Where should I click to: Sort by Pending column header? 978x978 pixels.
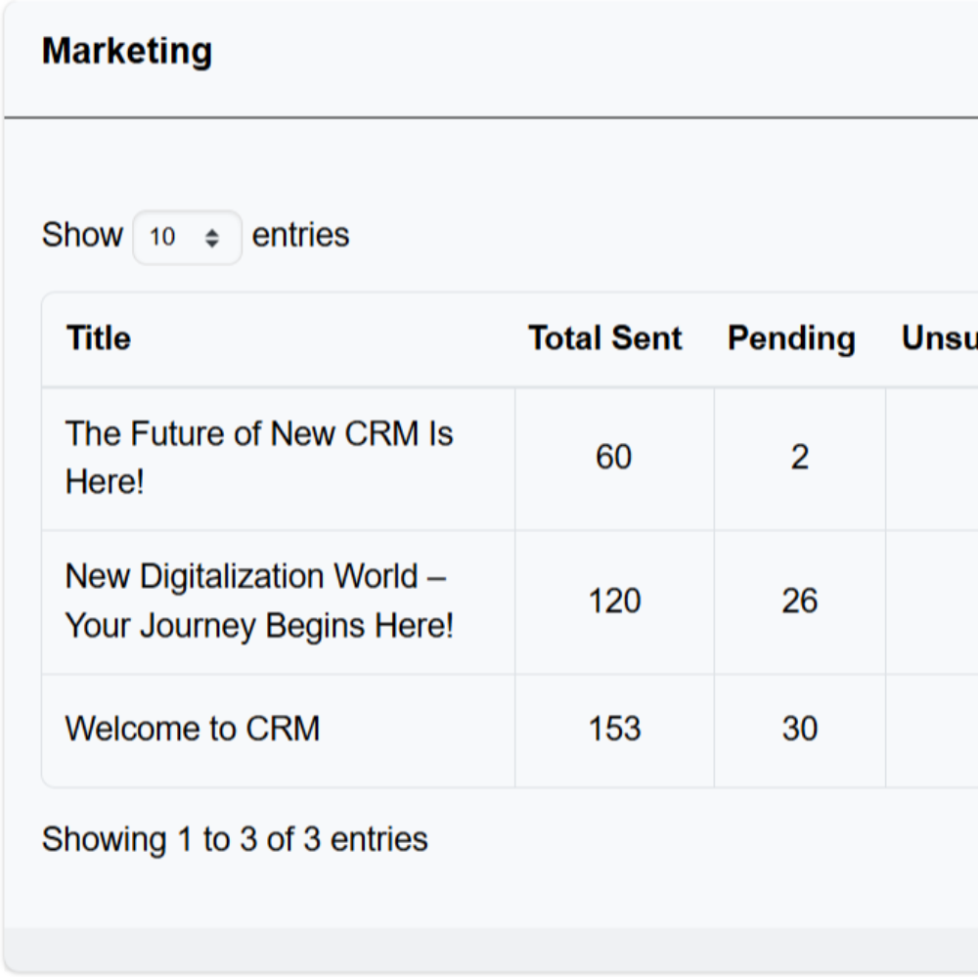(x=791, y=338)
